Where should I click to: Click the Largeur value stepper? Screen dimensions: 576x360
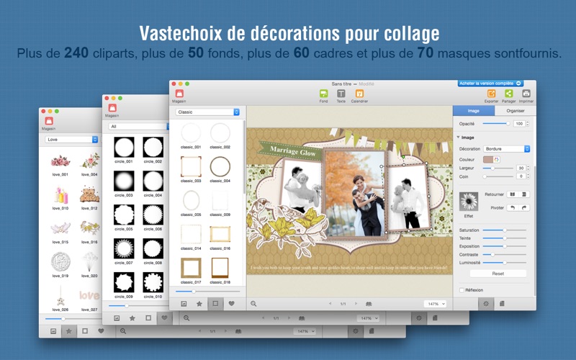pyautogui.click(x=528, y=168)
